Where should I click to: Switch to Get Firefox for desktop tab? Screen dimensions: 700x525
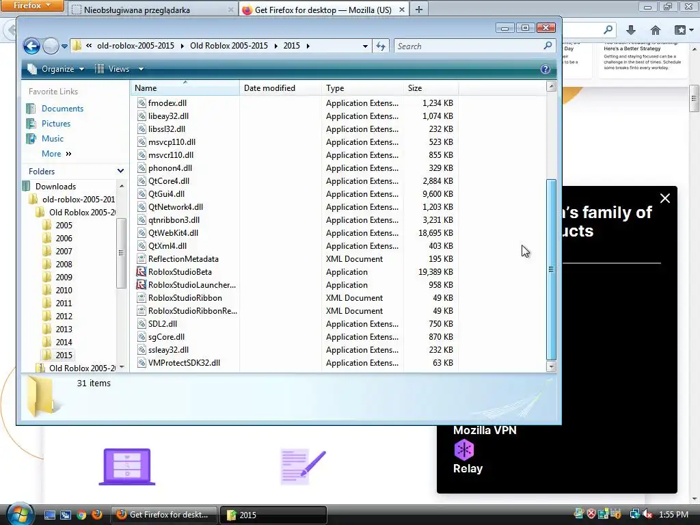click(323, 10)
